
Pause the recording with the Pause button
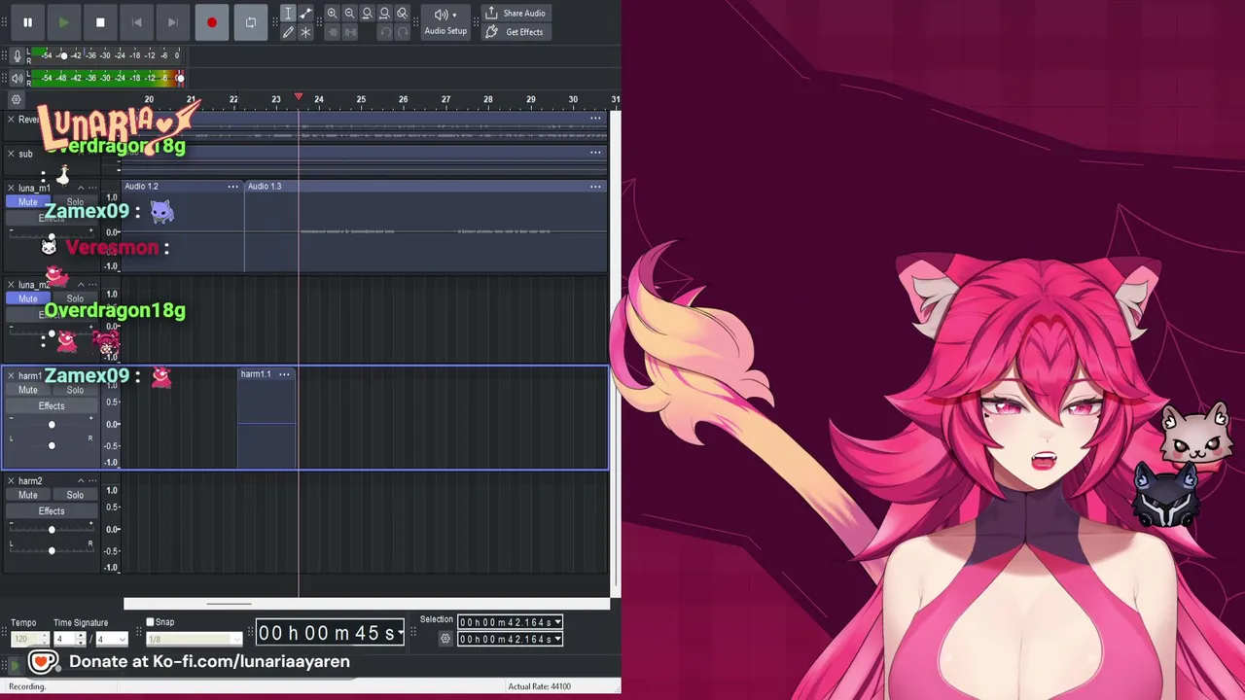tap(27, 22)
